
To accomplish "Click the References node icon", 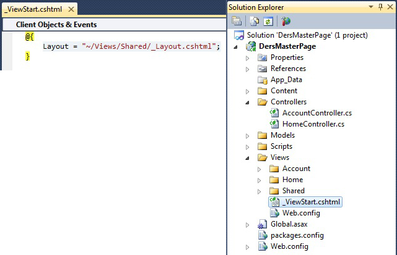I will (263, 69).
